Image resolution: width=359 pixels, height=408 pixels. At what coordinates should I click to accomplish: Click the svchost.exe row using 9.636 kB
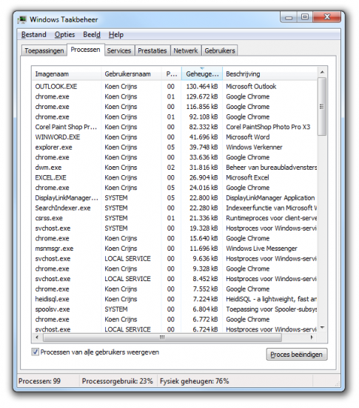(175, 259)
